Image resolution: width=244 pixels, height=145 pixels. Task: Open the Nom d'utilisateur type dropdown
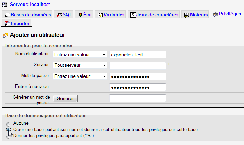[x=80, y=55]
